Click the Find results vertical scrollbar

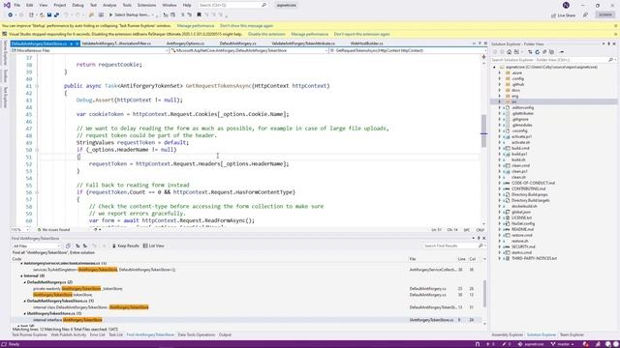(x=484, y=293)
